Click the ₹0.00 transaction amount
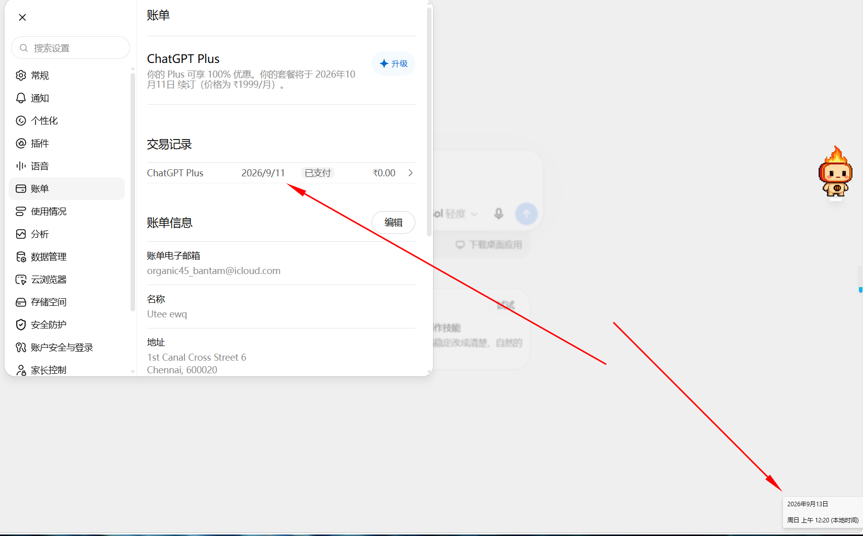The image size is (863, 536). tap(384, 173)
